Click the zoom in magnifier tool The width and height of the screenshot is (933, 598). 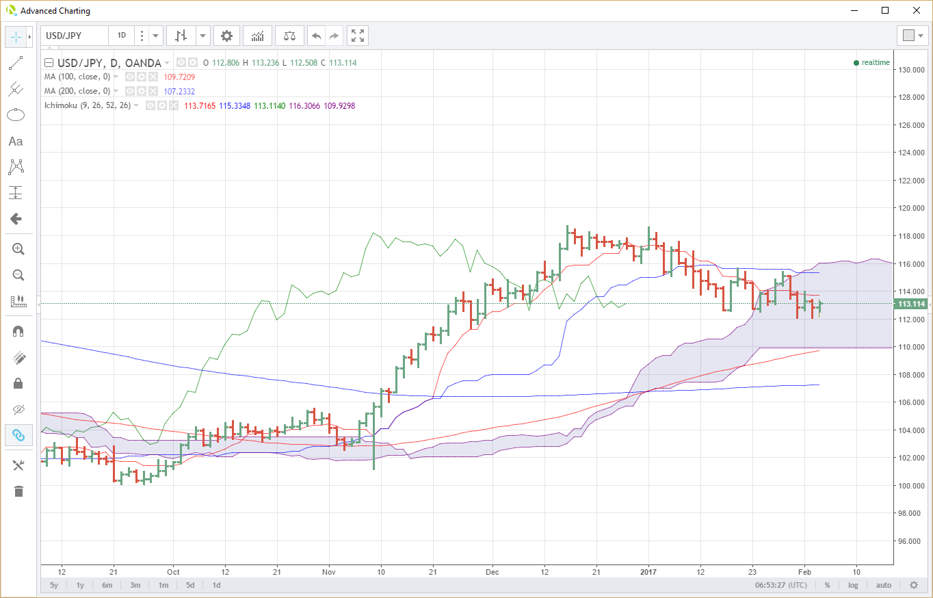pyautogui.click(x=18, y=249)
